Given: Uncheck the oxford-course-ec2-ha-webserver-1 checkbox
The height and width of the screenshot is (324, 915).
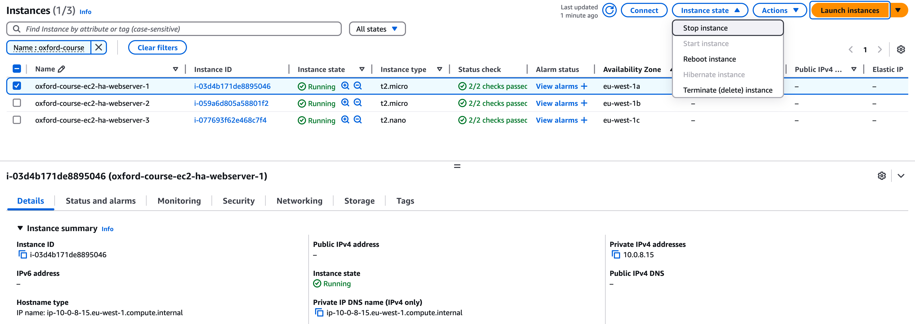Looking at the screenshot, I should (17, 85).
